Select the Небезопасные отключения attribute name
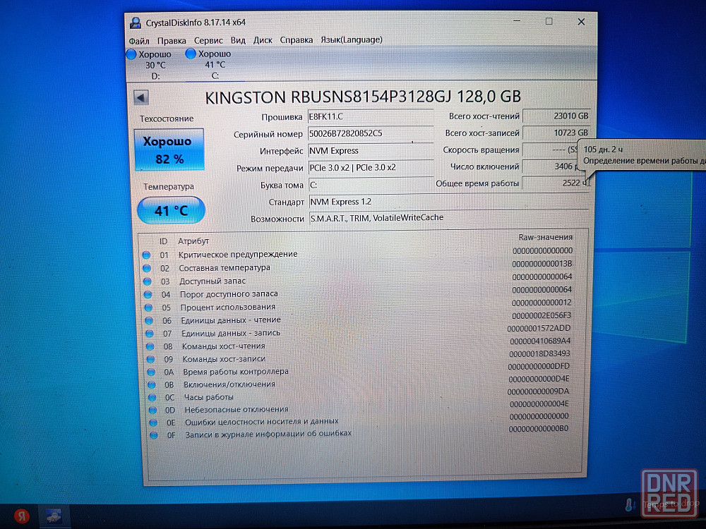Viewport: 706px width, 529px height. click(x=237, y=410)
